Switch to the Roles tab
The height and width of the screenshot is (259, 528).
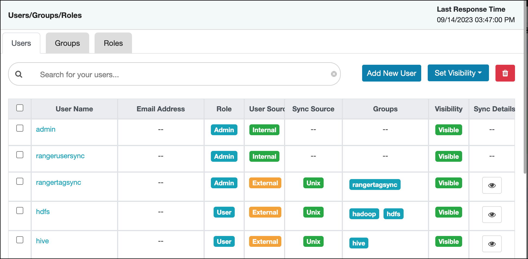(x=113, y=43)
